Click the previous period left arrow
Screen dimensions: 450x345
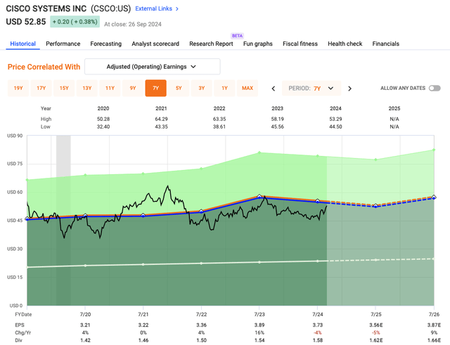(274, 89)
